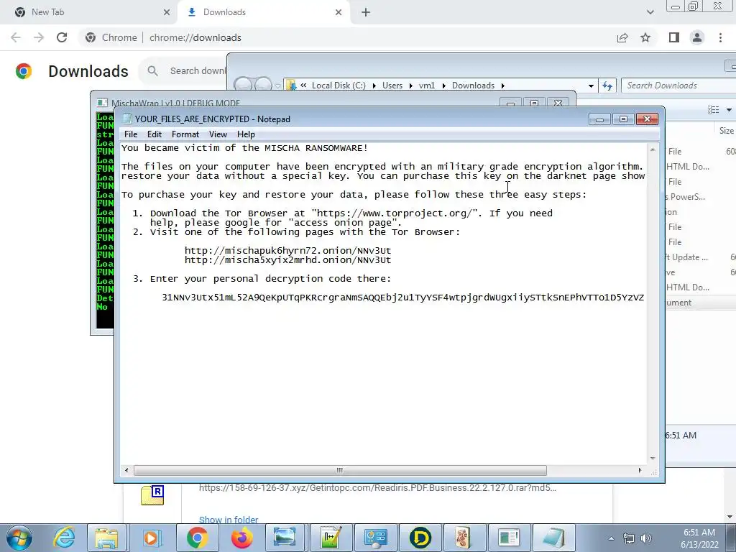This screenshot has height=552, width=736.
Task: Open the Windows Start menu
Action: tap(19, 538)
